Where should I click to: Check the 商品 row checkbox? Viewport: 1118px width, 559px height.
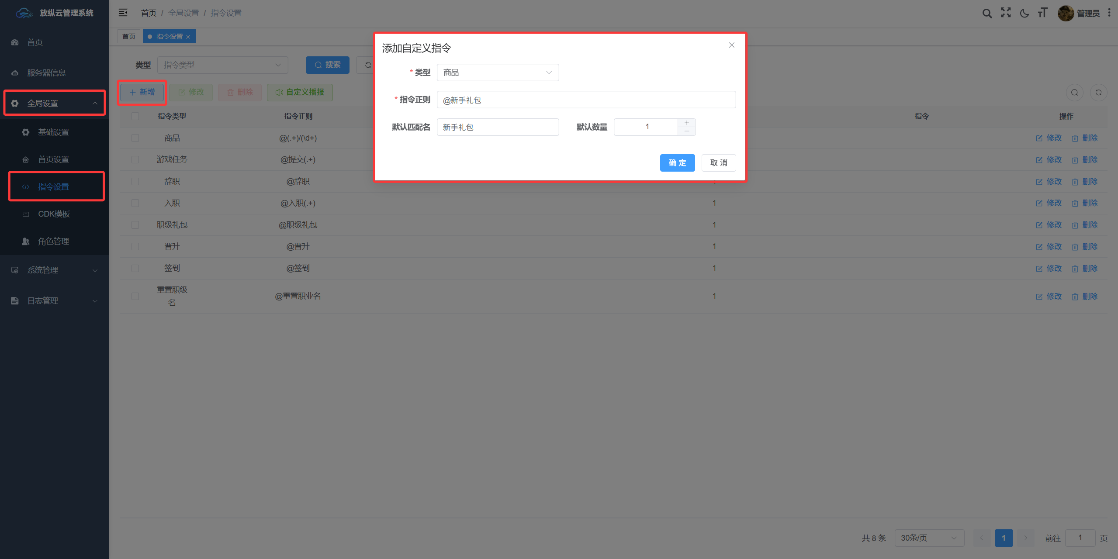pos(135,138)
